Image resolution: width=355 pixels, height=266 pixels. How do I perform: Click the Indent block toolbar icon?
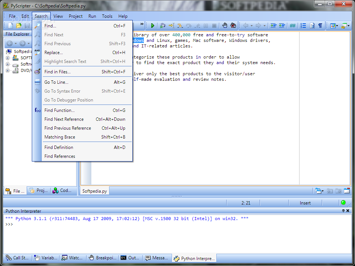pos(282,26)
